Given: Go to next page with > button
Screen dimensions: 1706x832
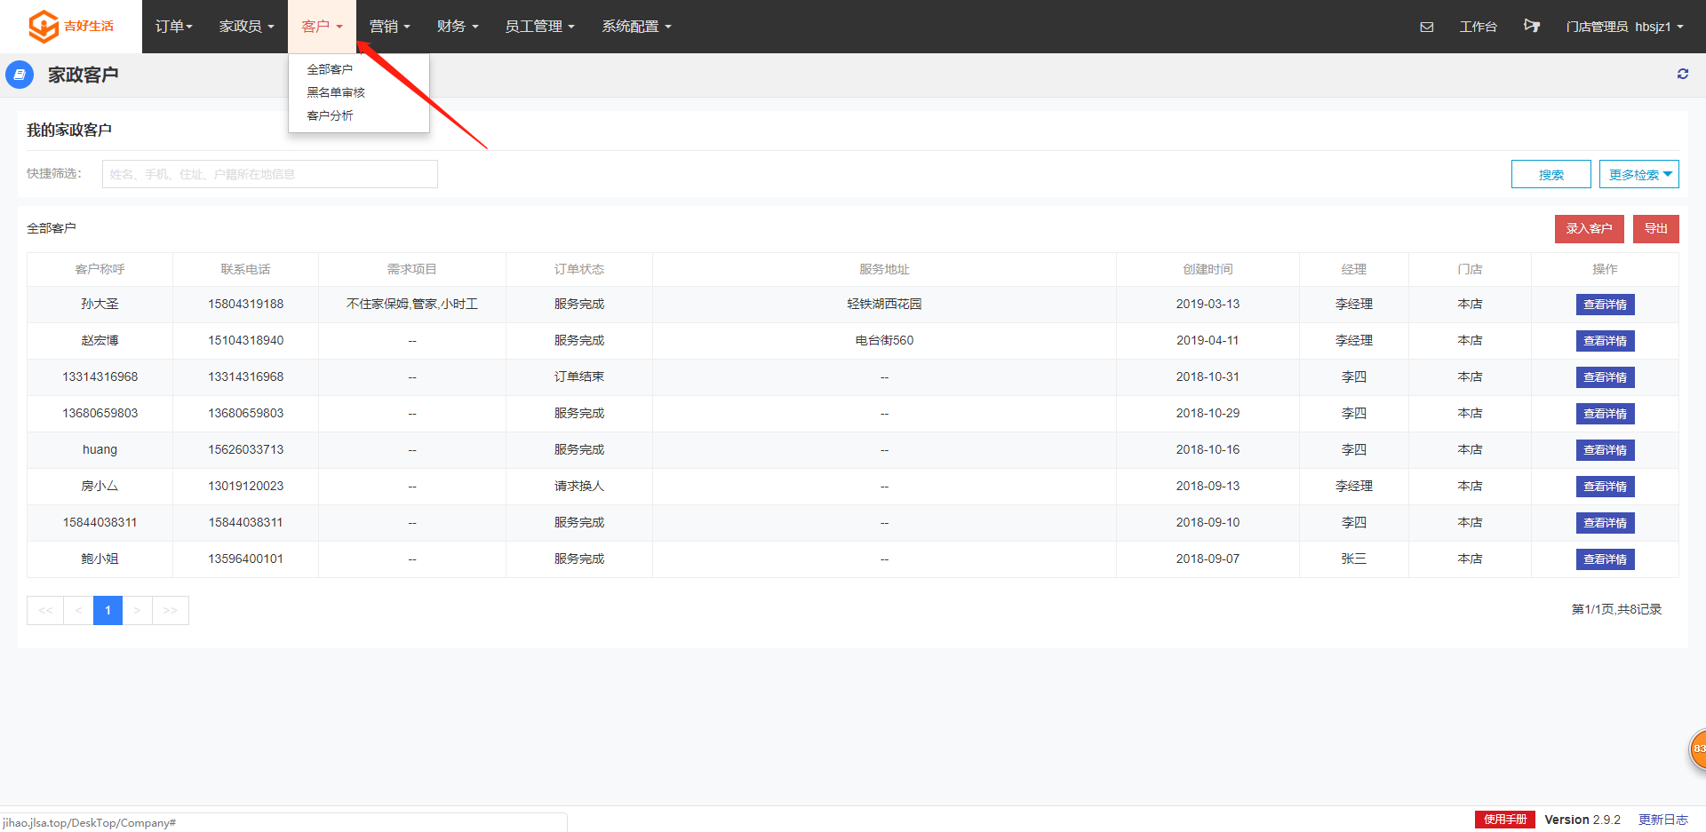Looking at the screenshot, I should point(137,610).
